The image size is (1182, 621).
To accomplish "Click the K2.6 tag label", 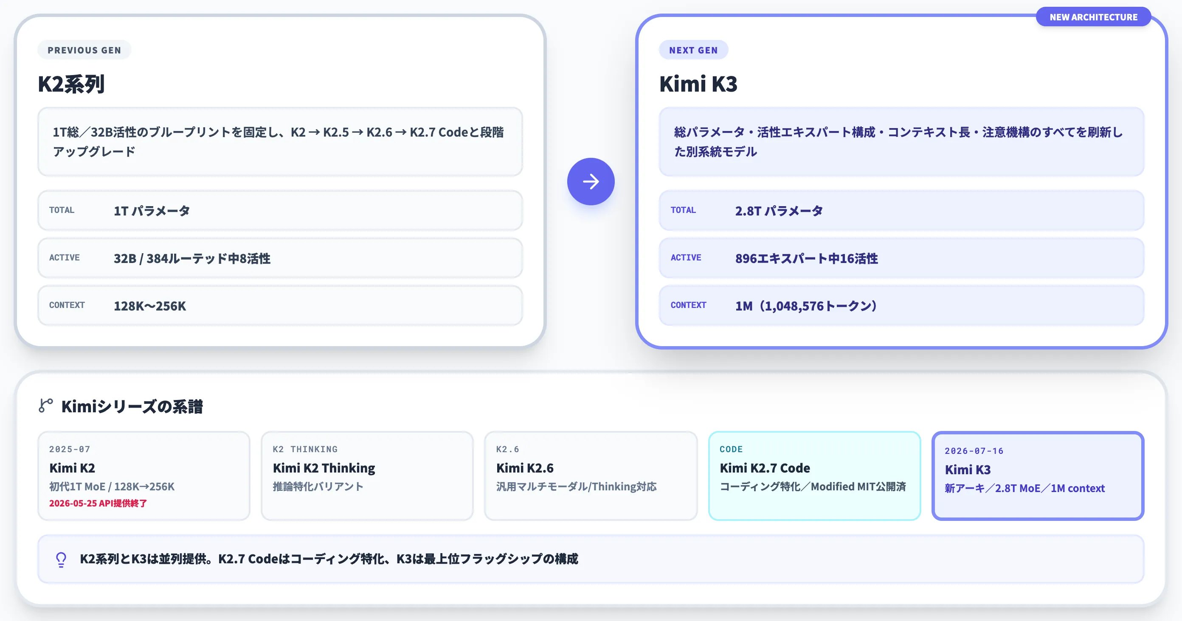I will [x=507, y=449].
